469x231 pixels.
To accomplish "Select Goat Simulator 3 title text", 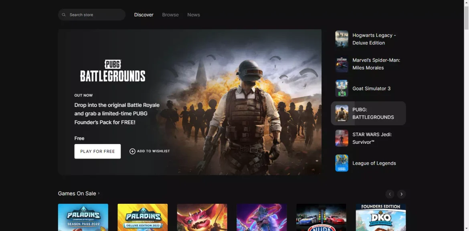I will click(372, 88).
